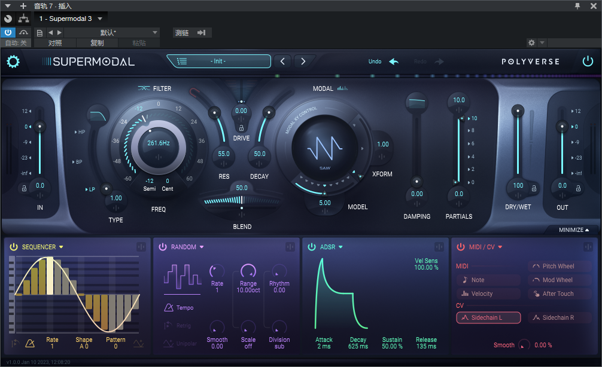Toggle the IN gain lock icon
The image size is (602, 367).
point(24,188)
